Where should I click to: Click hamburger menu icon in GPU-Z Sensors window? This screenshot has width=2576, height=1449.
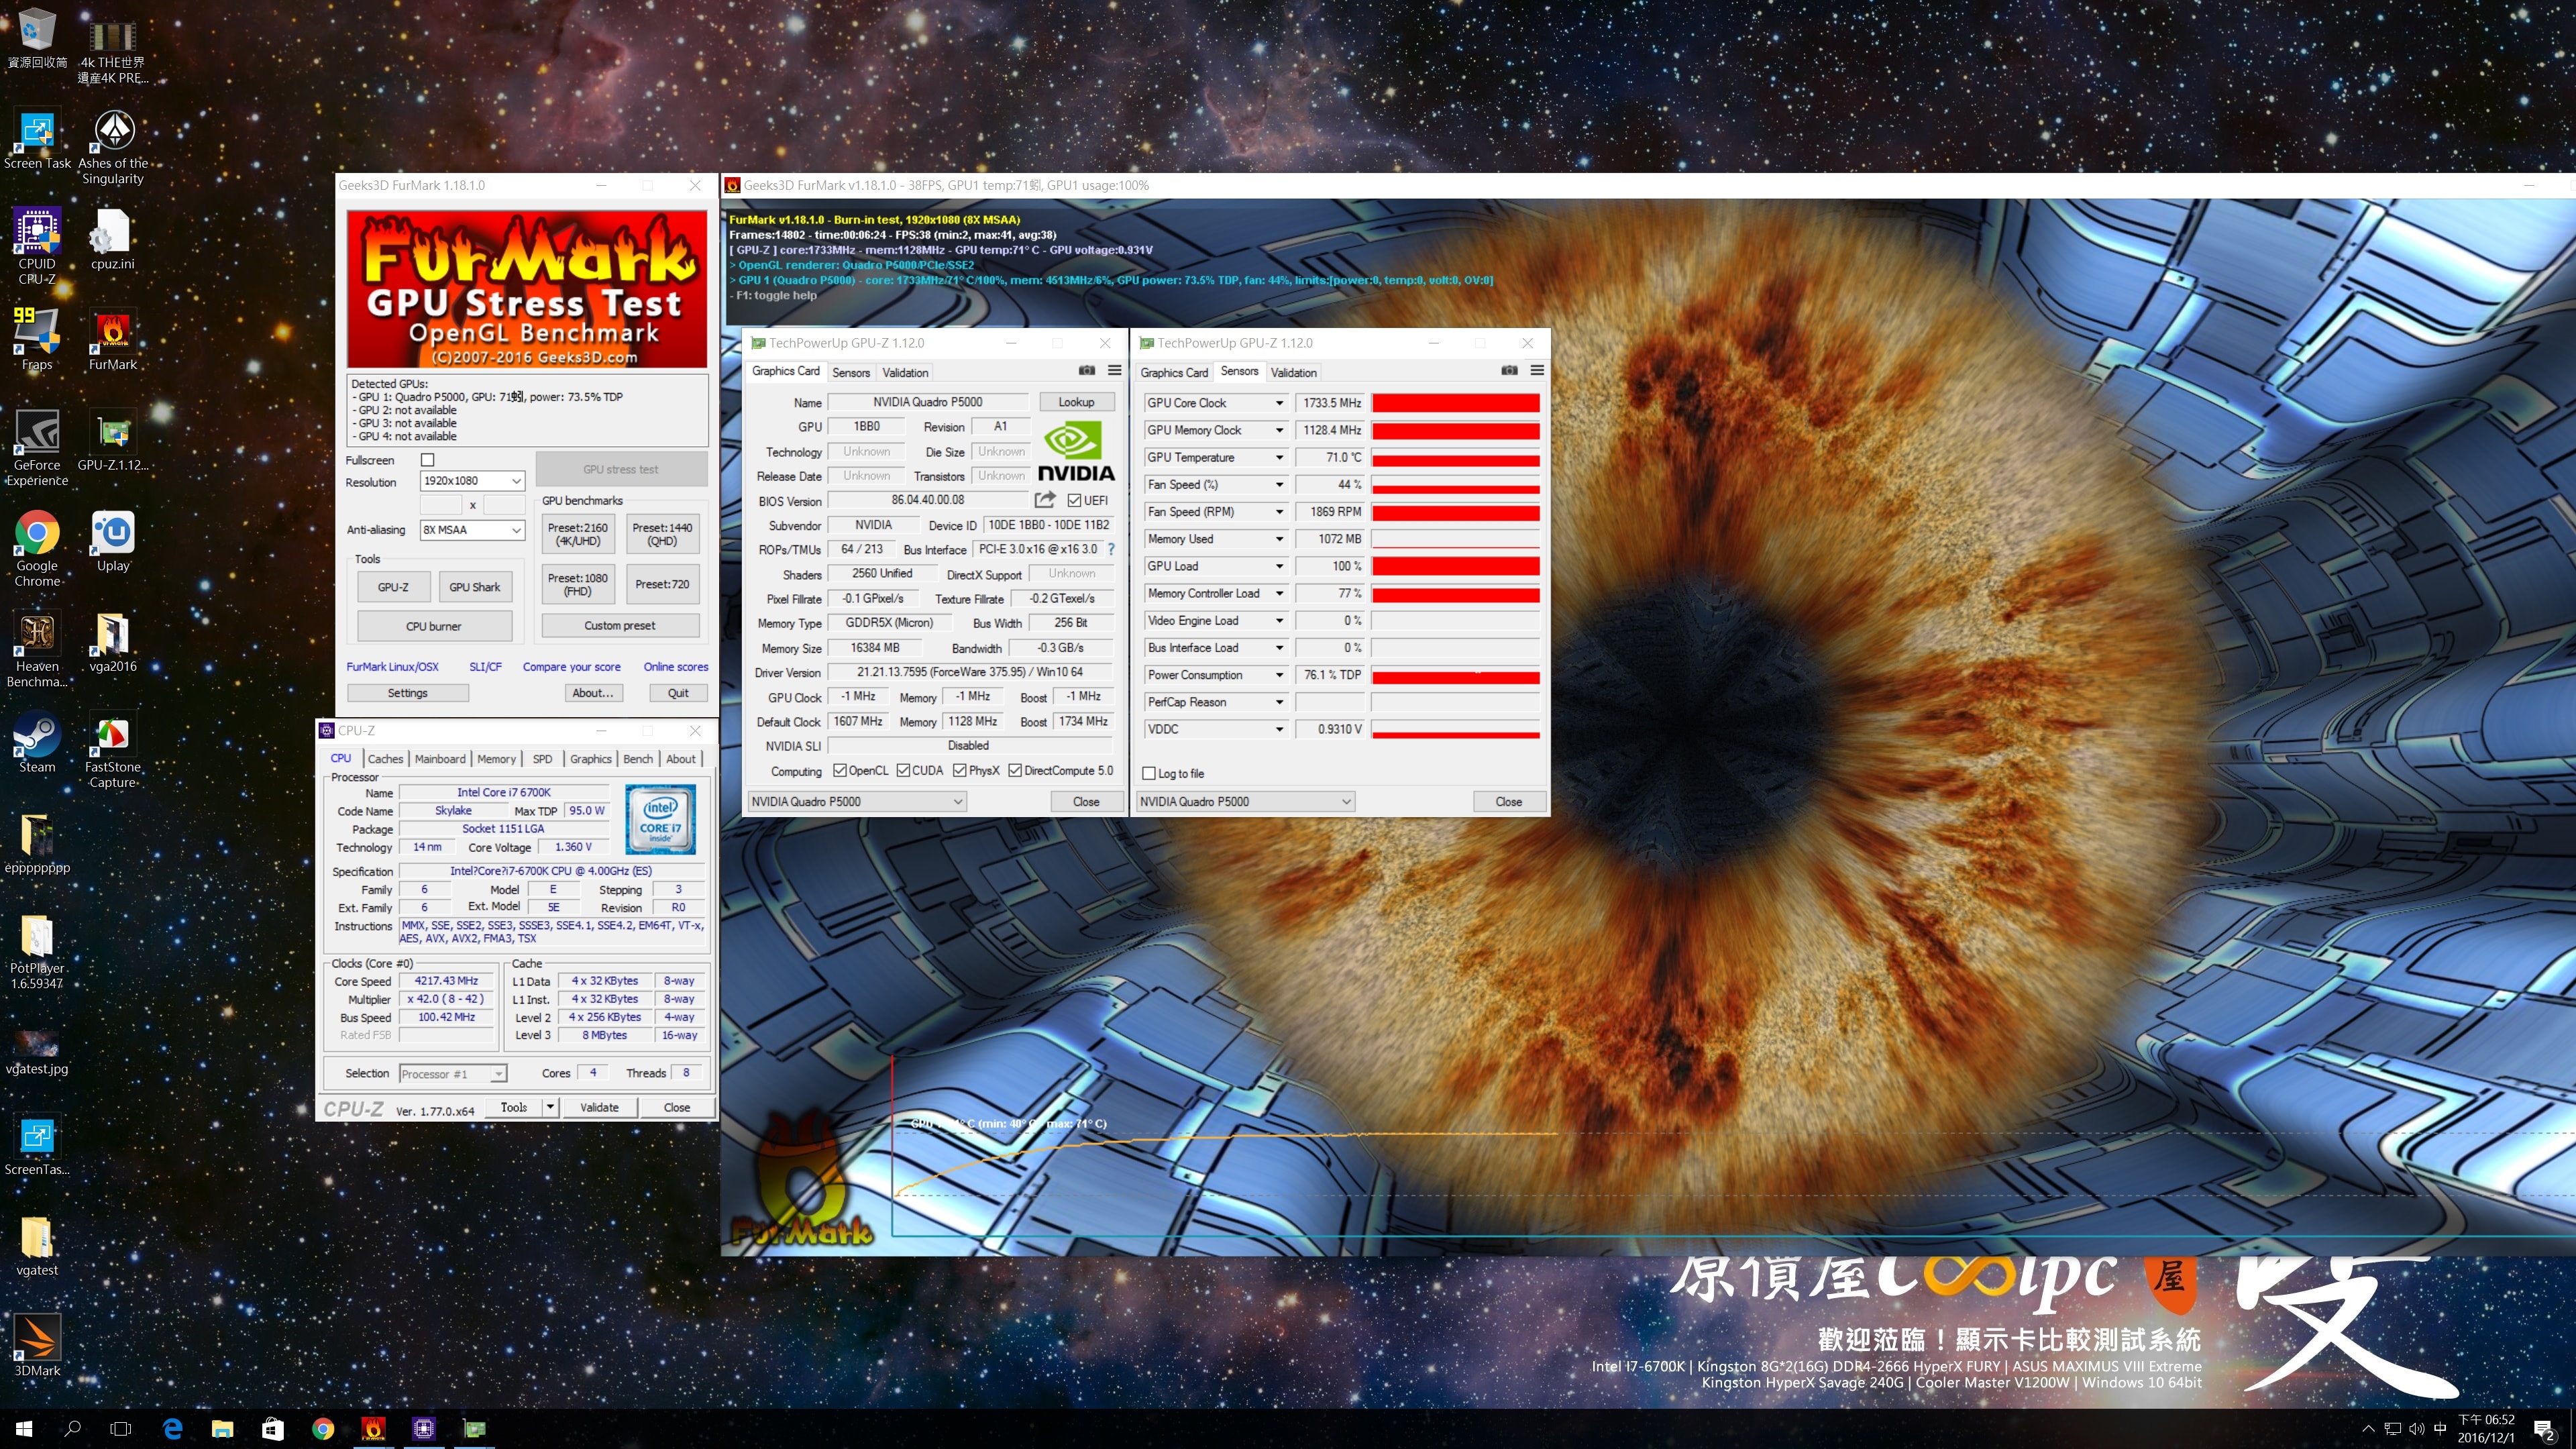tap(1537, 371)
